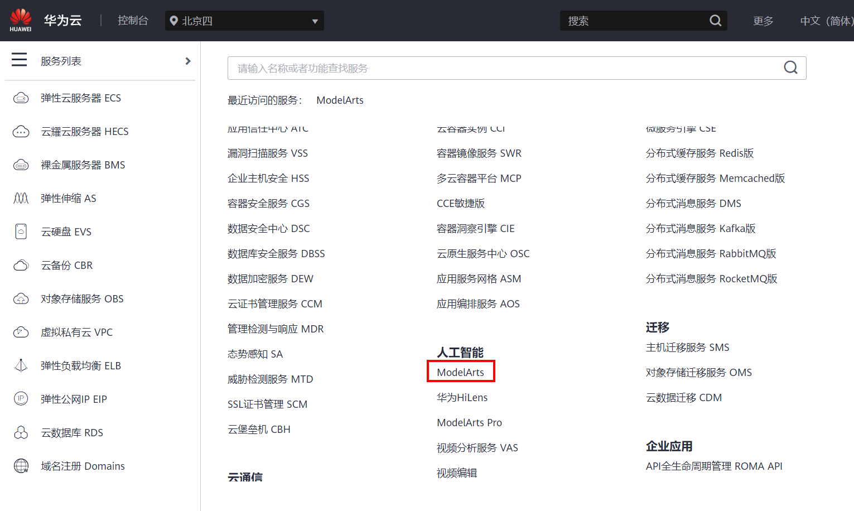
Task: Open the 北京四 region dropdown
Action: click(x=244, y=21)
